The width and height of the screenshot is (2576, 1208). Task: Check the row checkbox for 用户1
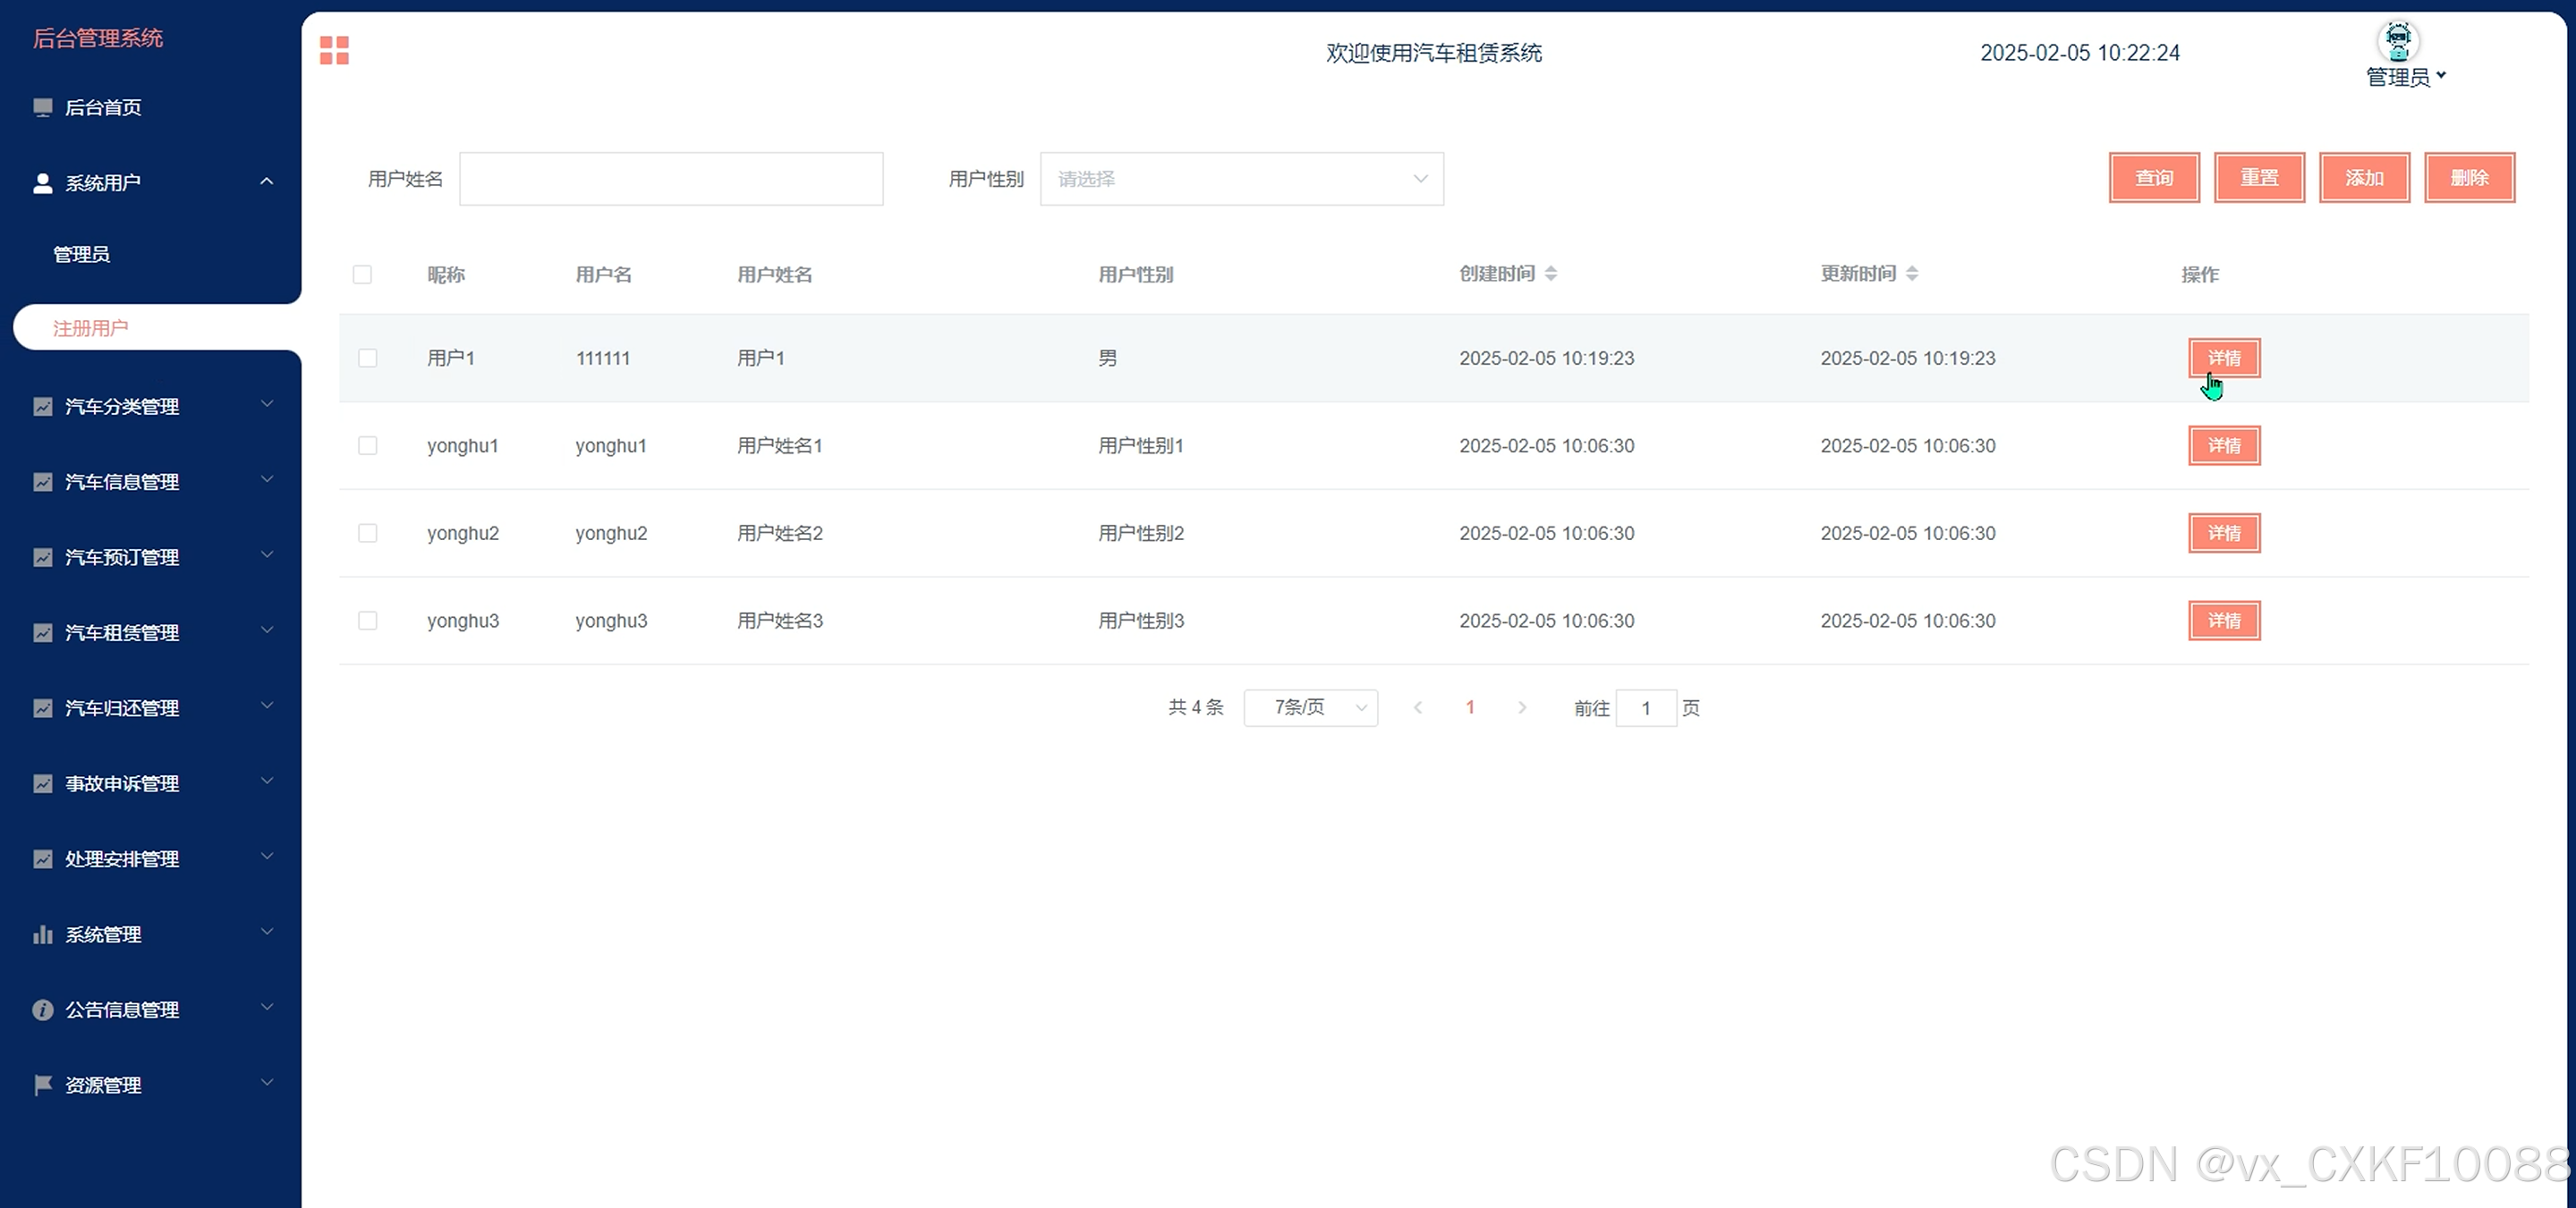click(368, 358)
